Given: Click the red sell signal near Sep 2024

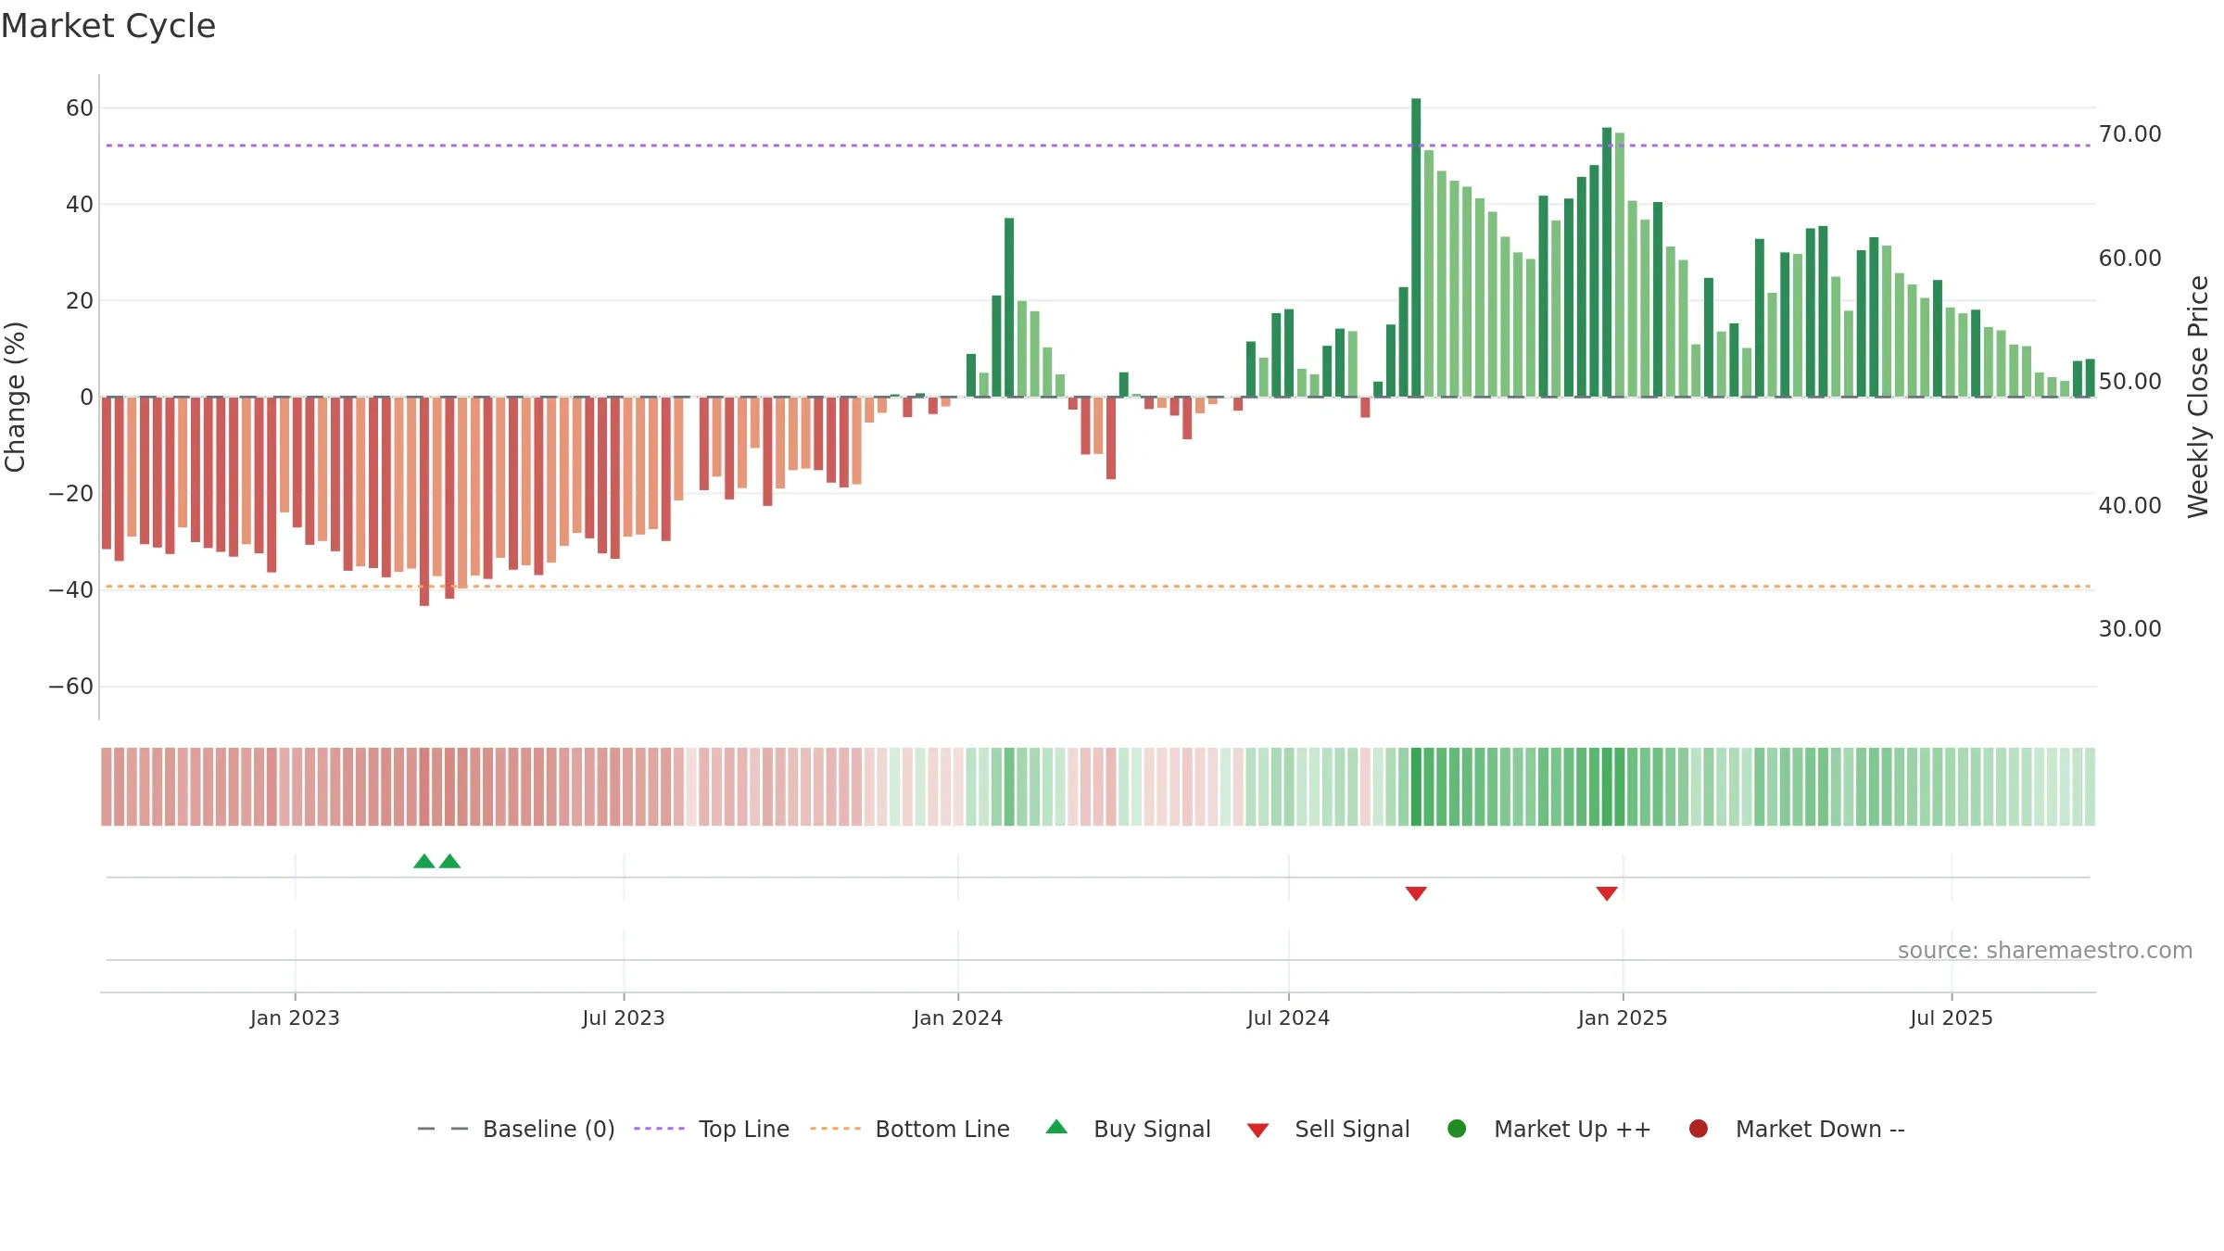Looking at the screenshot, I should [x=1416, y=893].
